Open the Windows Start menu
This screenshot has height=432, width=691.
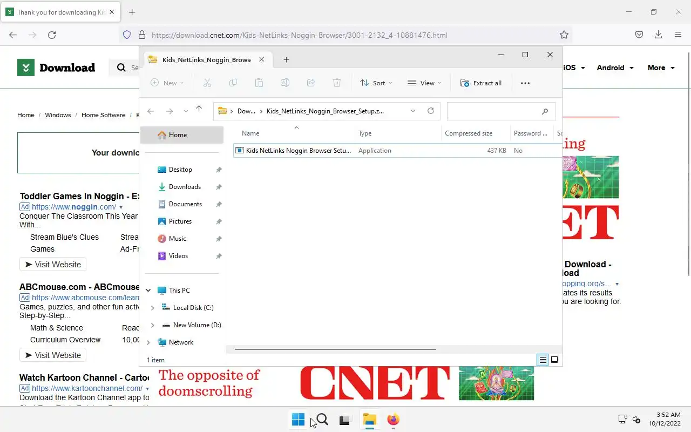(x=298, y=420)
